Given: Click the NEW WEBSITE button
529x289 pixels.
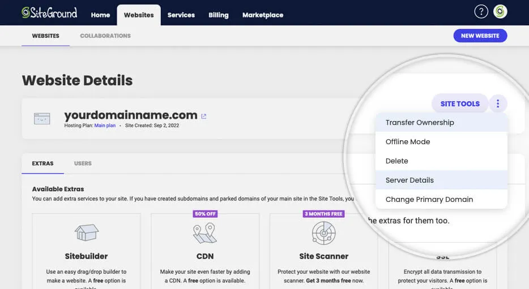Looking at the screenshot, I should point(480,36).
